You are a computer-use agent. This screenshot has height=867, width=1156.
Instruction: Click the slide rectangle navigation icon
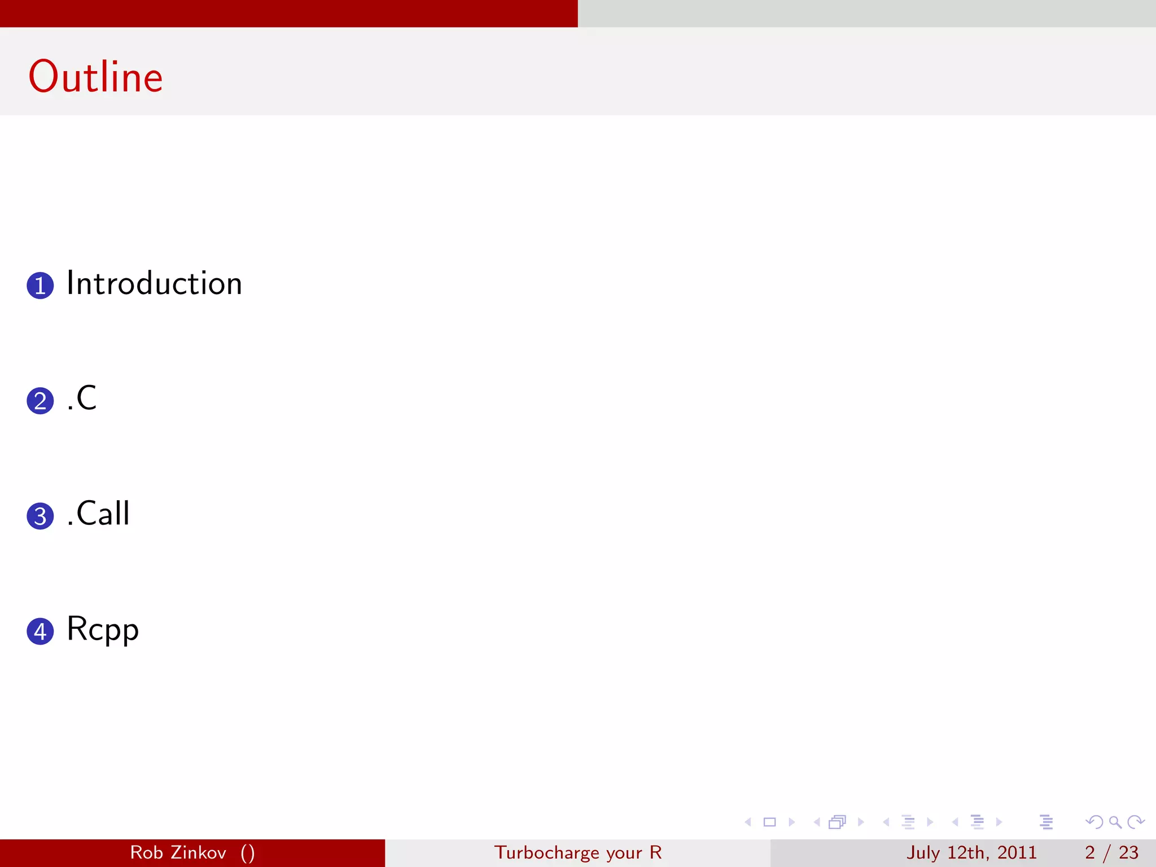point(769,822)
